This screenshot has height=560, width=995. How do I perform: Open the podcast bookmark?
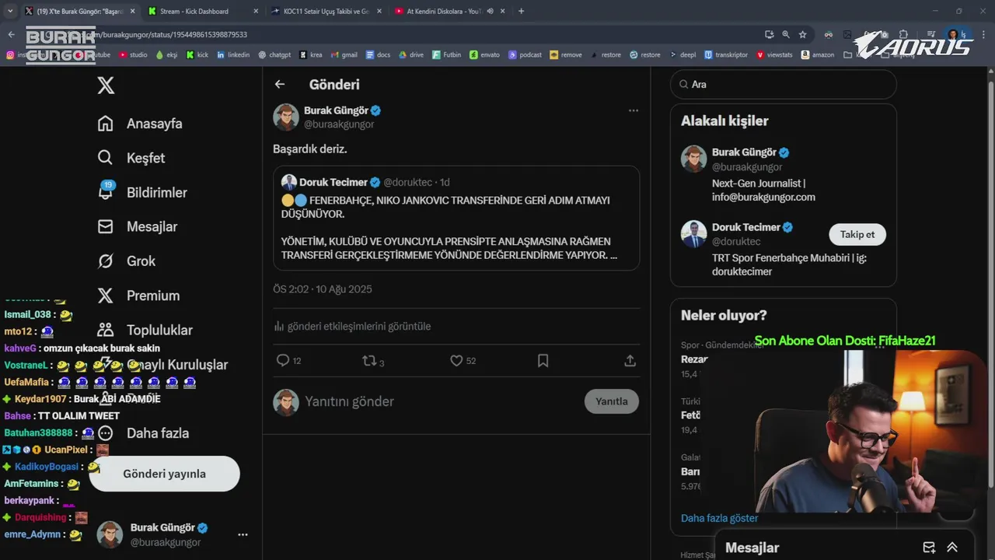click(525, 55)
